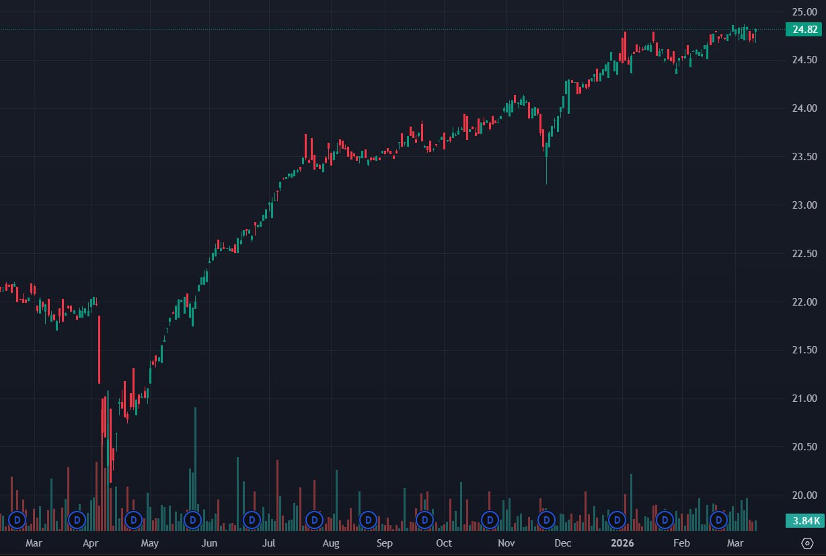Click the current price tag 24.82

tap(804, 30)
